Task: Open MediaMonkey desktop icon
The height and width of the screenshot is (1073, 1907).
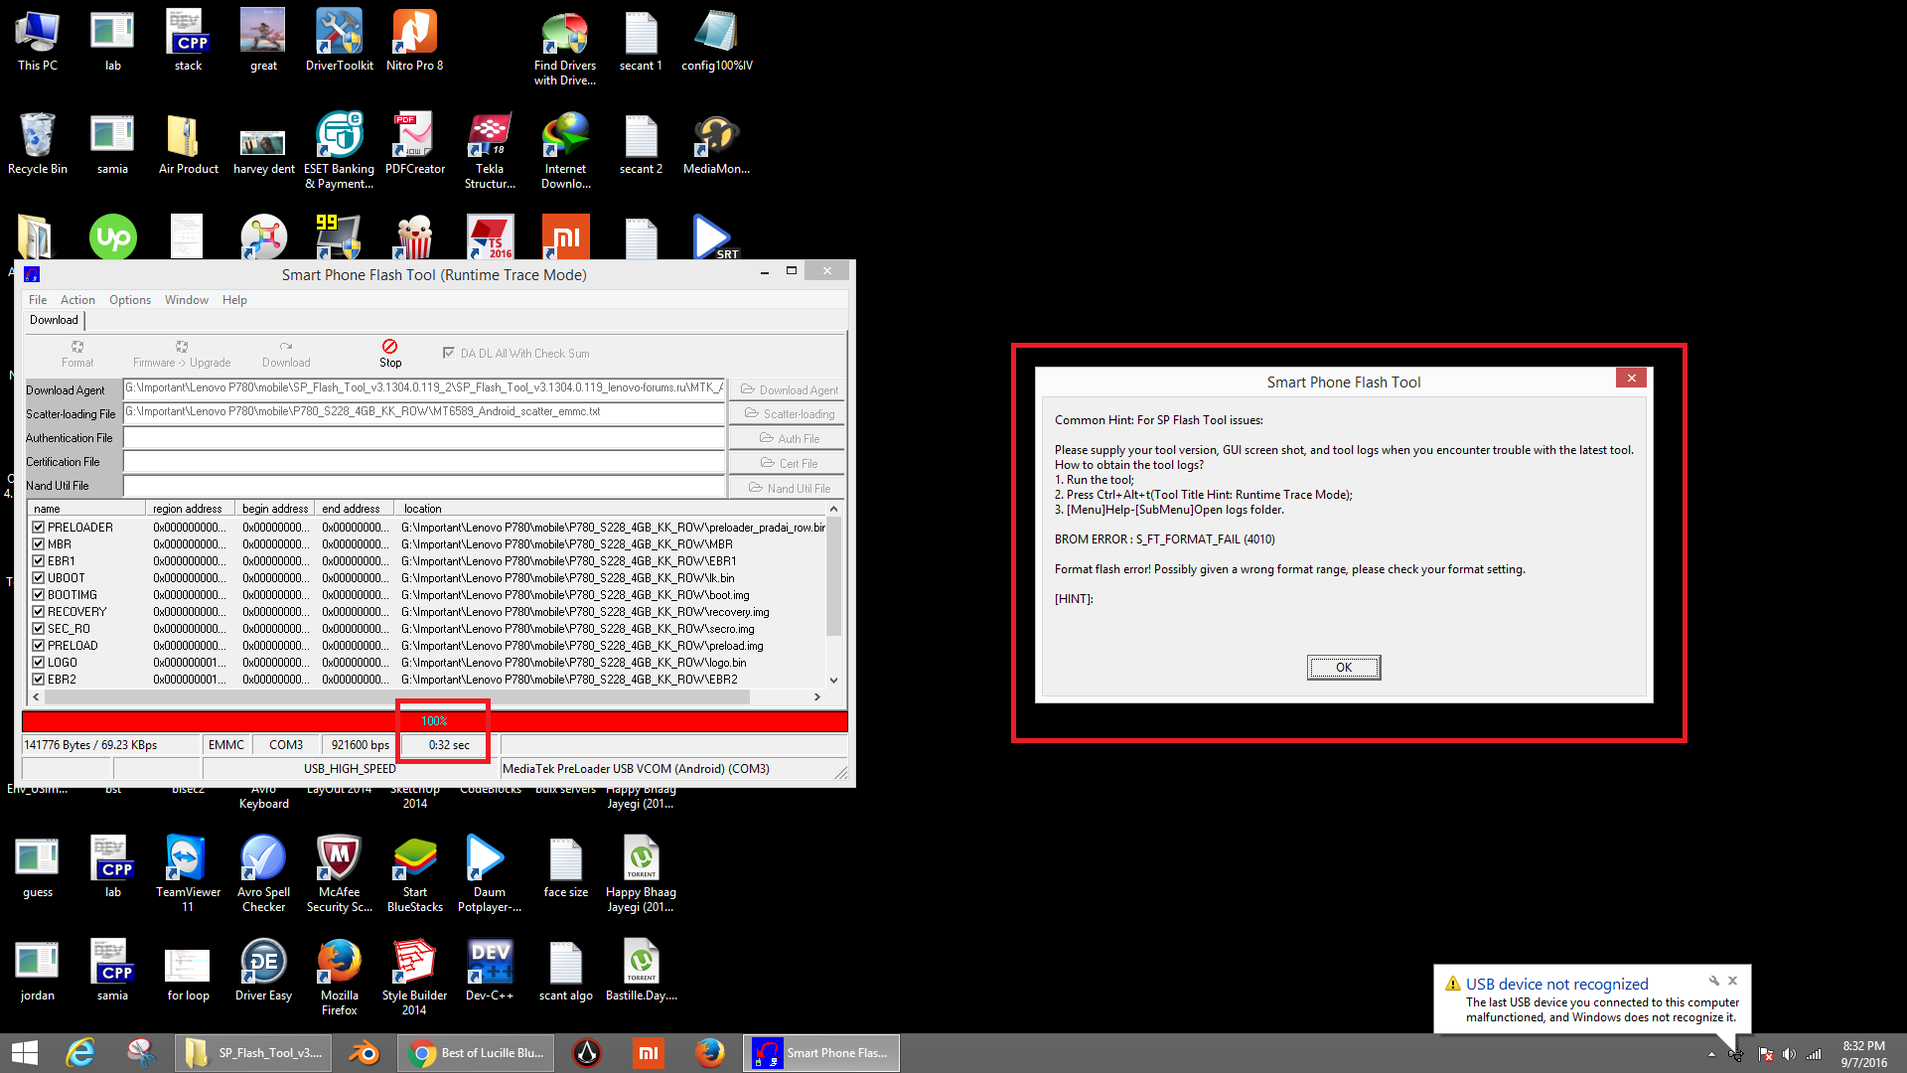Action: pos(716,144)
